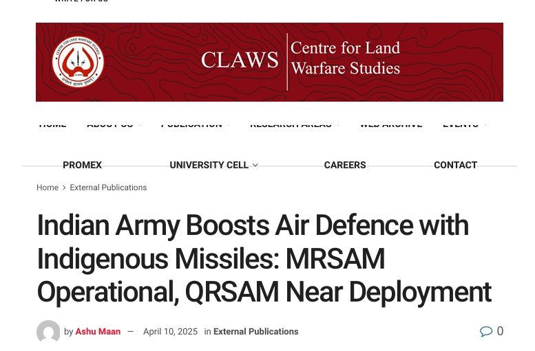Go to the CAREERS page
535x351 pixels.
[345, 165]
